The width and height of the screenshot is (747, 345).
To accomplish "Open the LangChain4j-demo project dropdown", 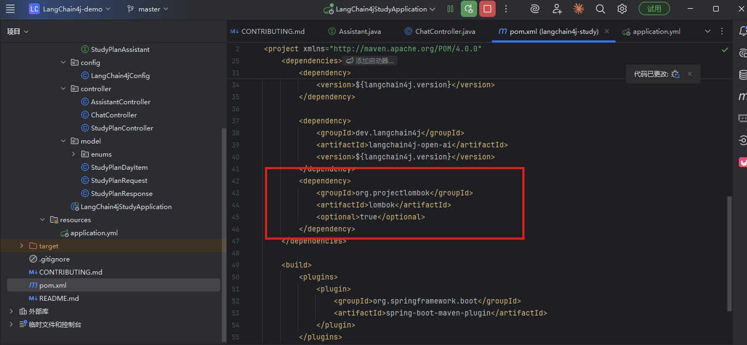I will [x=70, y=9].
